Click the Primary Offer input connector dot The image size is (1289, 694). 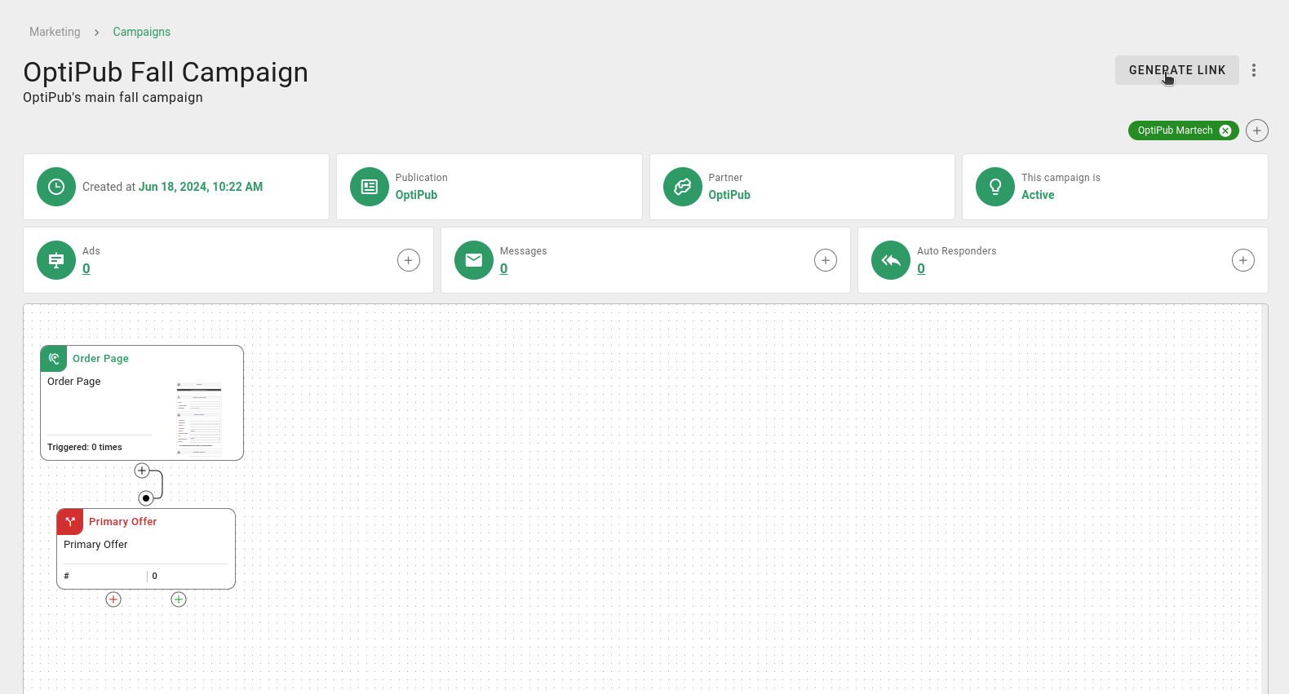coord(146,498)
